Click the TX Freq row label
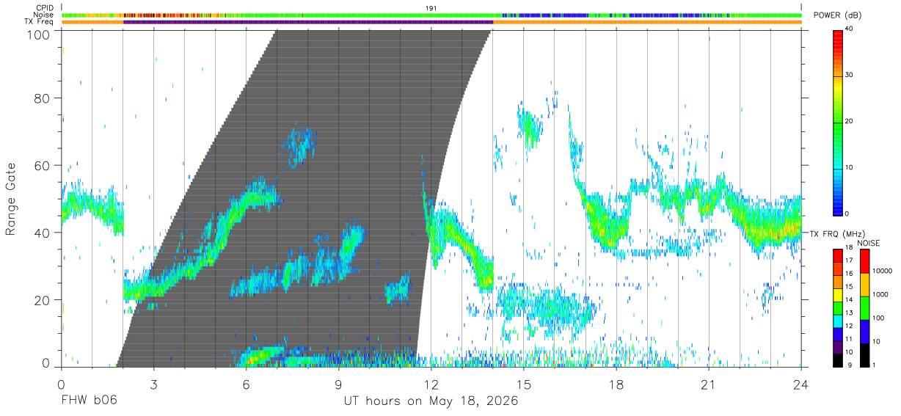The width and height of the screenshot is (901, 416). [x=39, y=22]
